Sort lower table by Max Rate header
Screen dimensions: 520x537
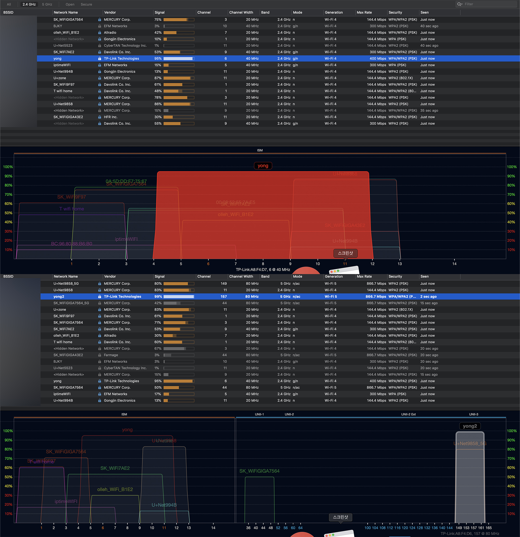364,276
